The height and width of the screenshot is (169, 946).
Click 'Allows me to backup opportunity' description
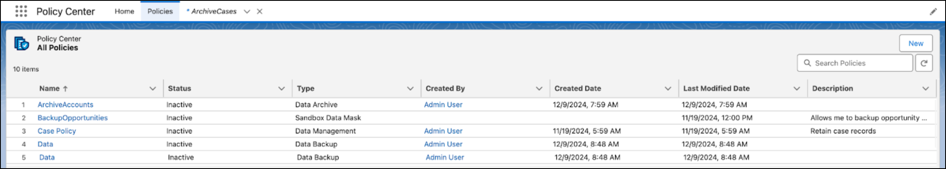pyautogui.click(x=868, y=118)
